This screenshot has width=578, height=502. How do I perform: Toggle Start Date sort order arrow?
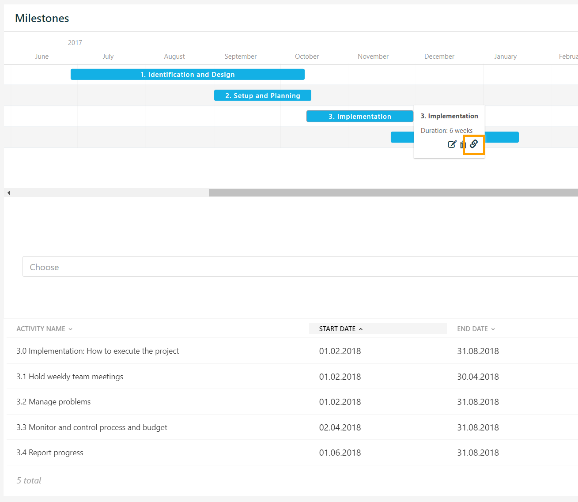tap(361, 329)
